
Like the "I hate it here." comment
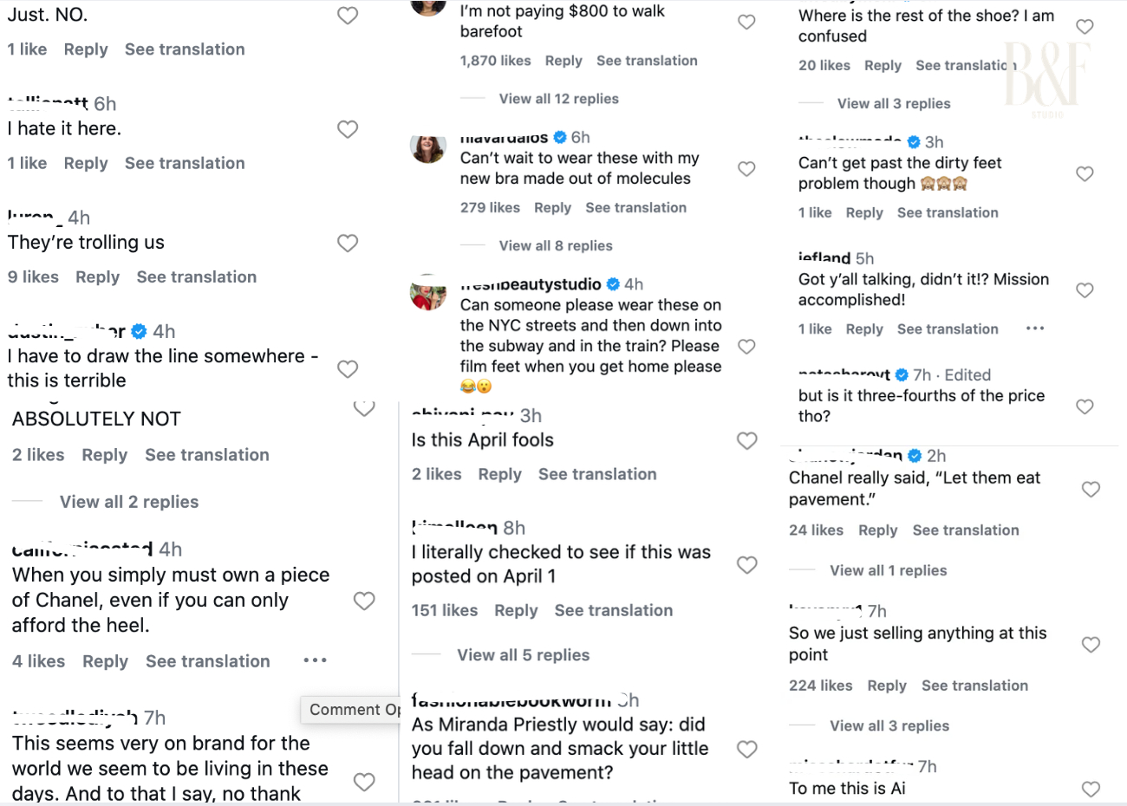coord(348,129)
